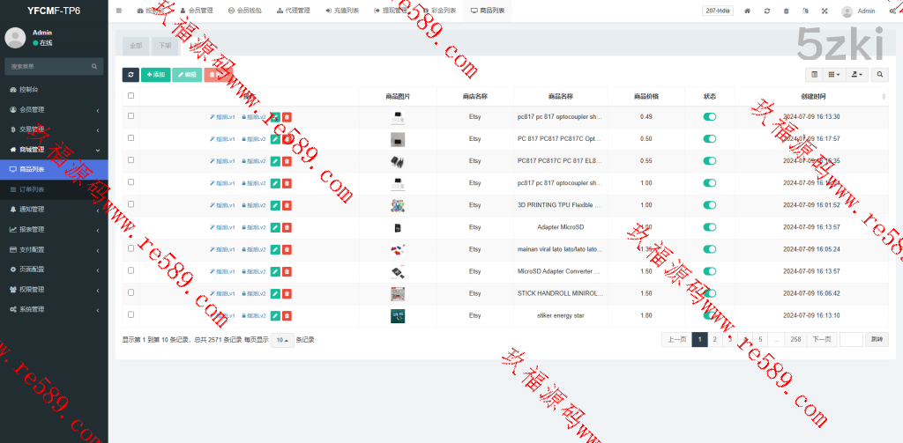Viewport: 903px width, 443px height.
Task: Expand the 会员管理 sidebar menu
Action: 54,110
